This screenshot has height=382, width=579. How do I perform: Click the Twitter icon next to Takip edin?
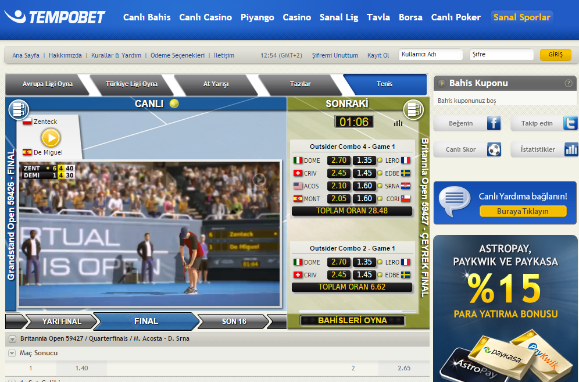(x=570, y=123)
